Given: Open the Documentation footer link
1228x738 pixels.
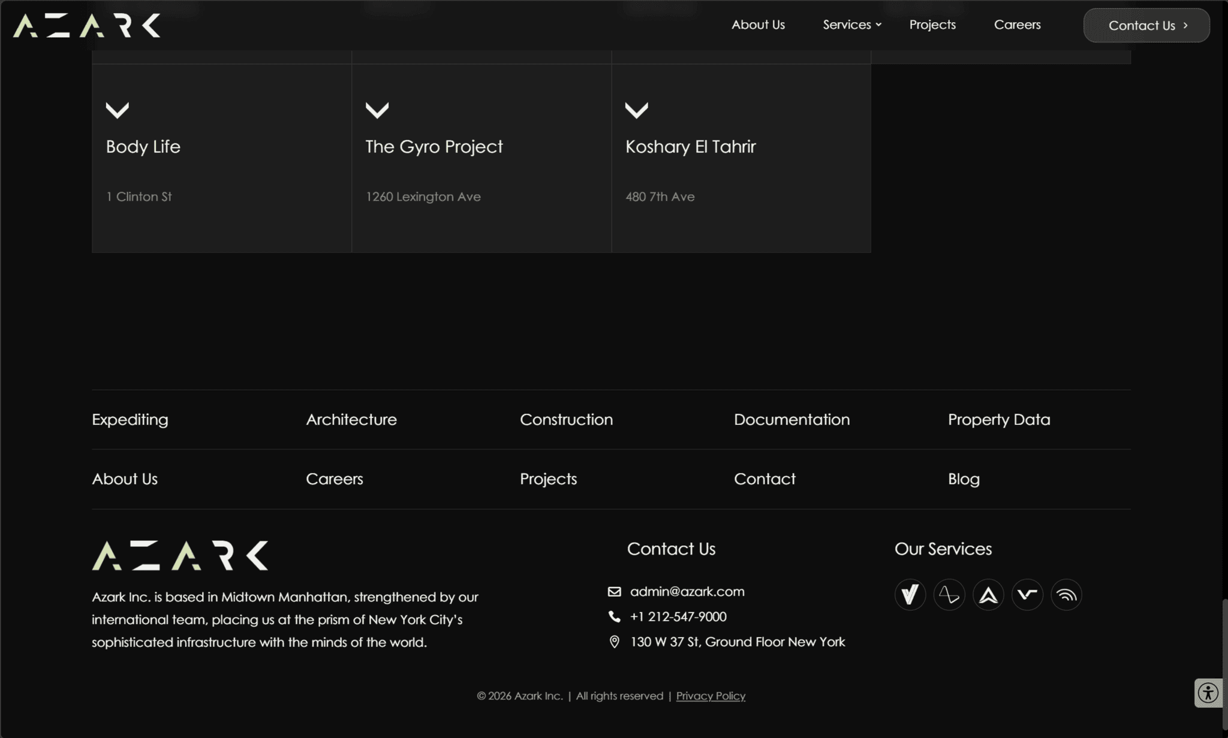Looking at the screenshot, I should pos(792,419).
